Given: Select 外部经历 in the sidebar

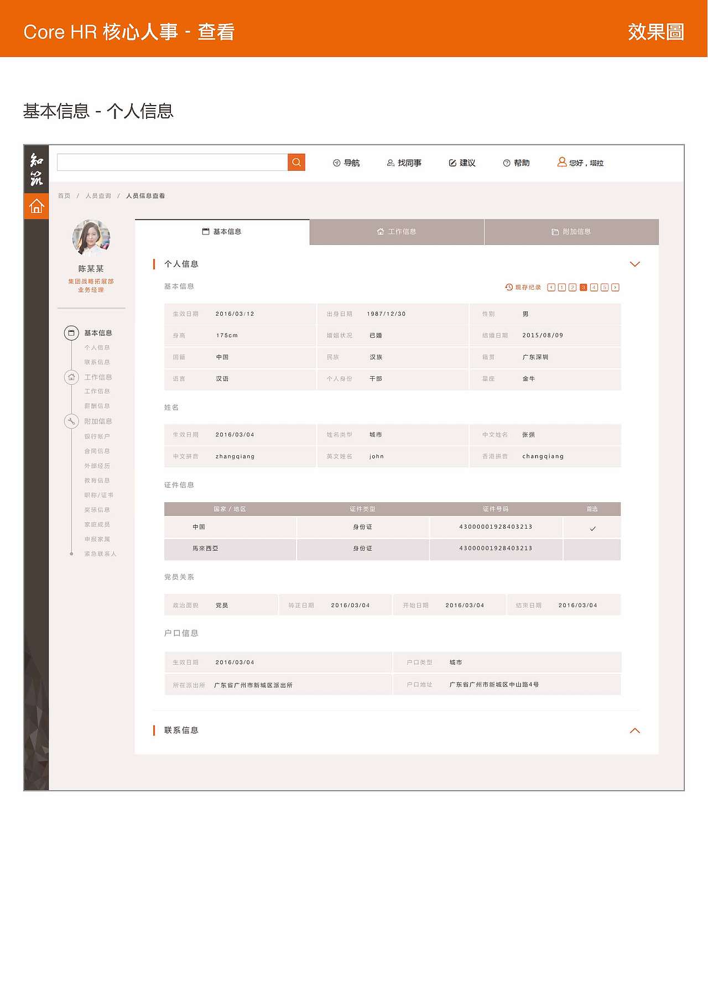Looking at the screenshot, I should (x=97, y=466).
